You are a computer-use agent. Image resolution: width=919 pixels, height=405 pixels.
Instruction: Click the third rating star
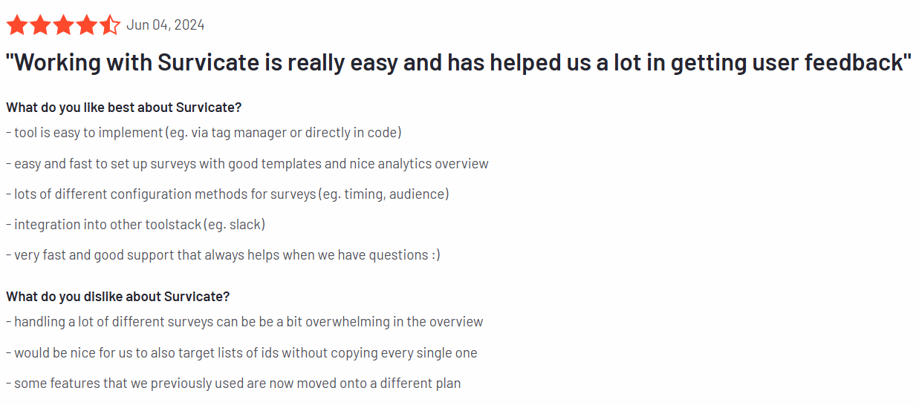click(x=63, y=25)
